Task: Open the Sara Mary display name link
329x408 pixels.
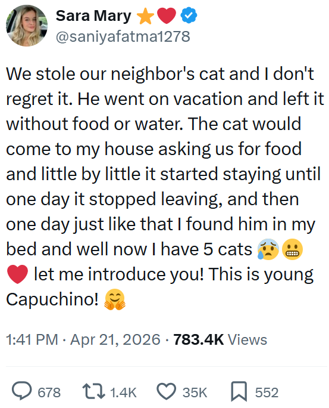Action: [x=93, y=16]
